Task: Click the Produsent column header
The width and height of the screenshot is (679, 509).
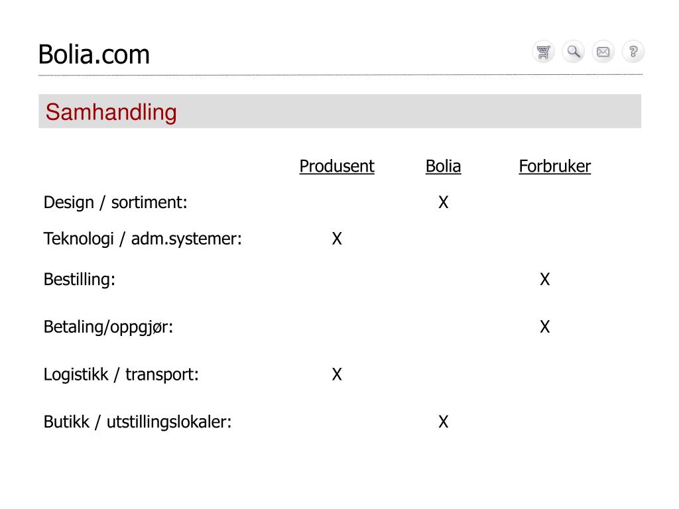Action: coord(337,166)
